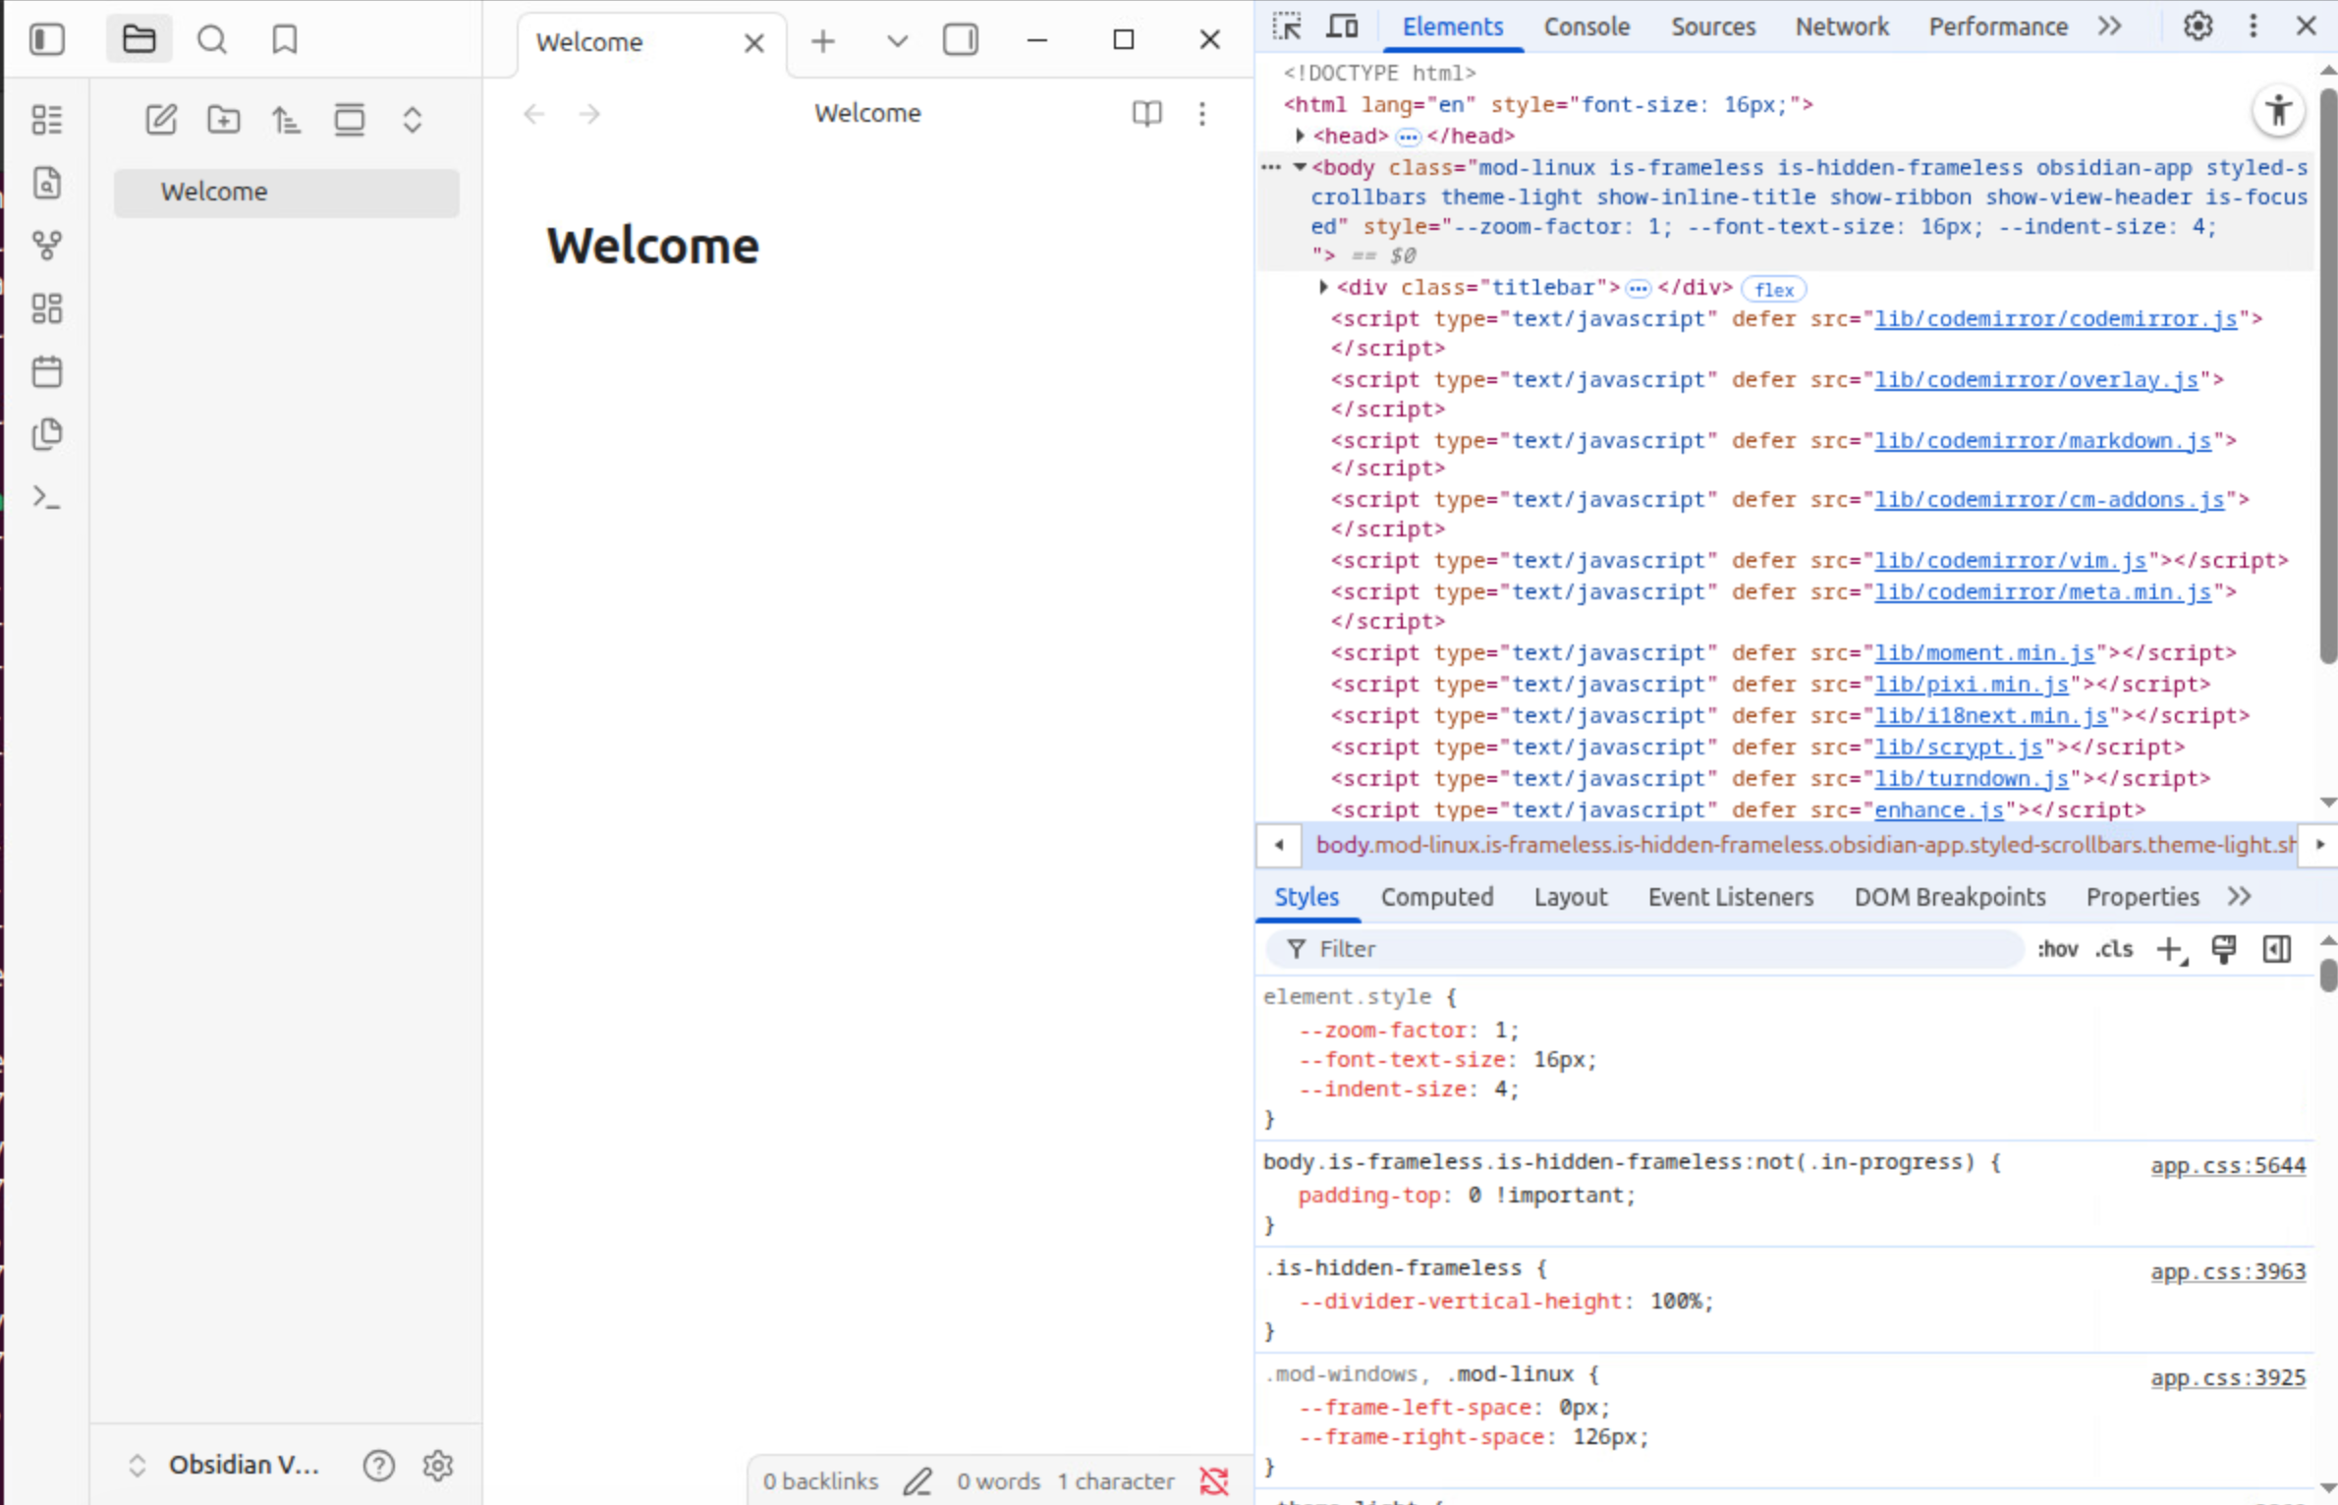
Task: Switch to the Computed styles tab
Action: click(x=1436, y=897)
